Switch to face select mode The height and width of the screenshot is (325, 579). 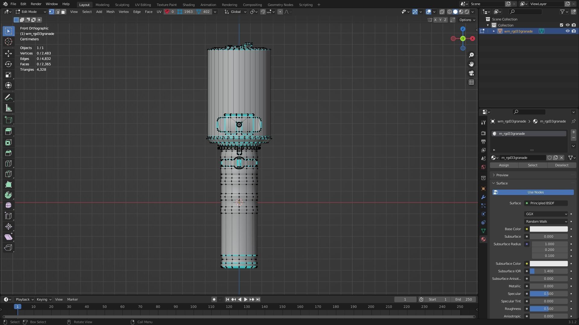(64, 12)
